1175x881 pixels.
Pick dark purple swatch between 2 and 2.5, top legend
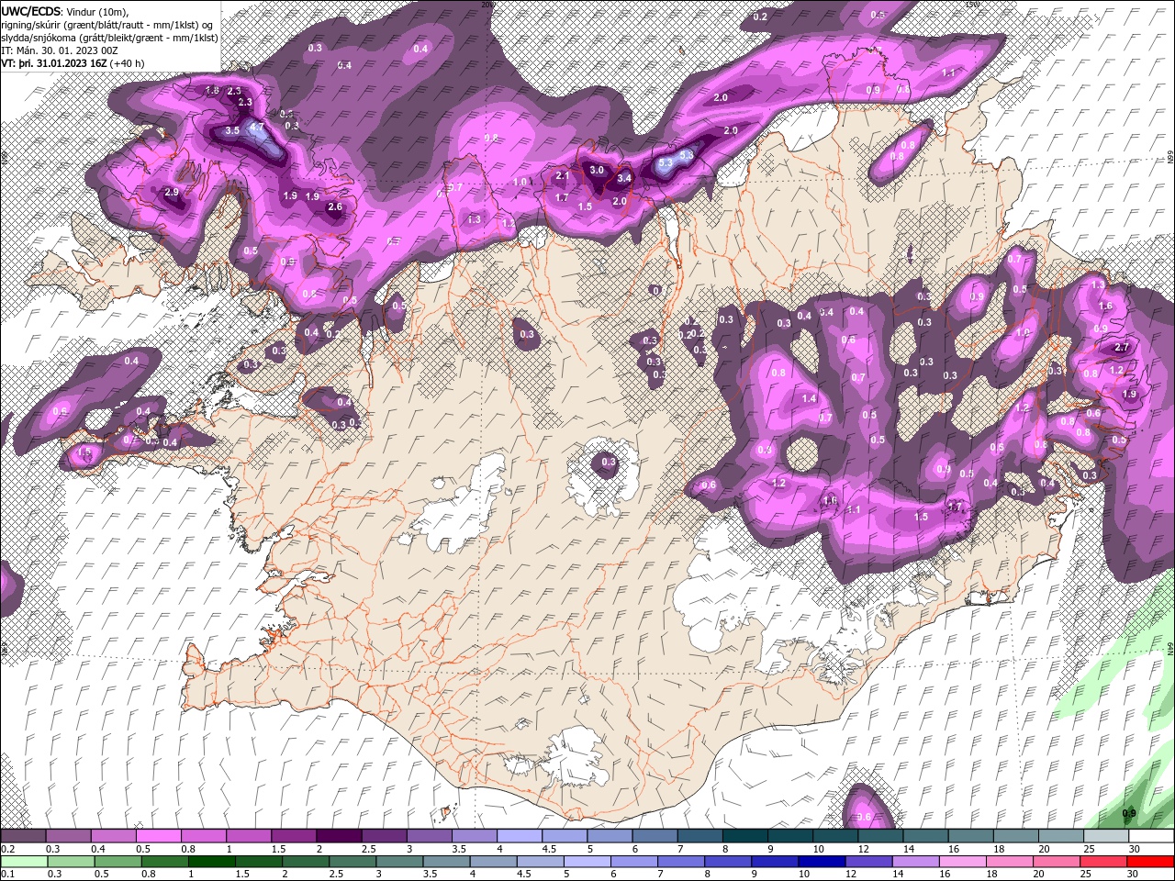pos(339,836)
